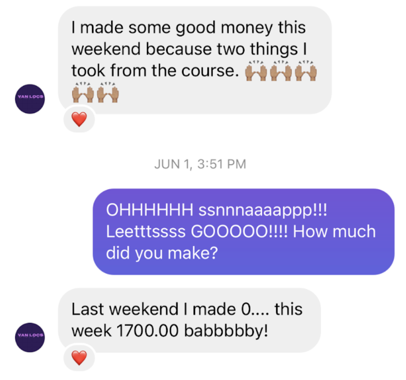
Task: Click the purple "OHHHHHH ssnnnaaaappp!!!" sent message
Action: click(x=244, y=232)
